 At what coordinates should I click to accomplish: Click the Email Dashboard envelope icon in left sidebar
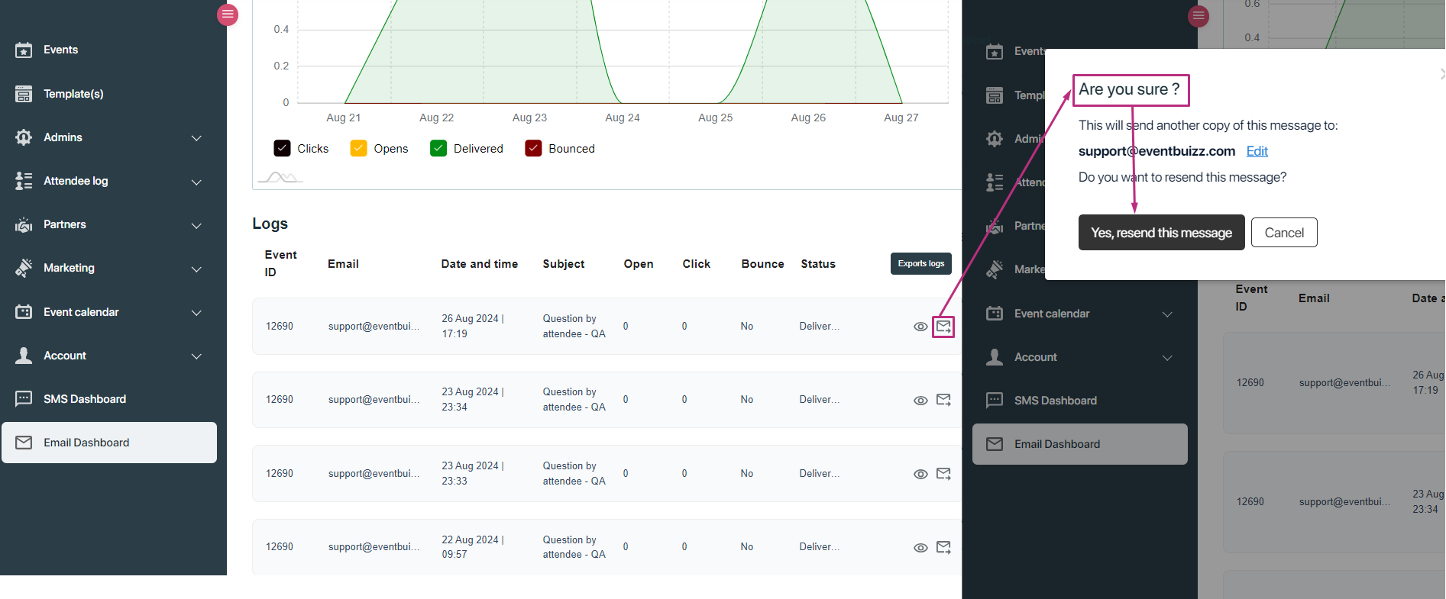point(24,443)
